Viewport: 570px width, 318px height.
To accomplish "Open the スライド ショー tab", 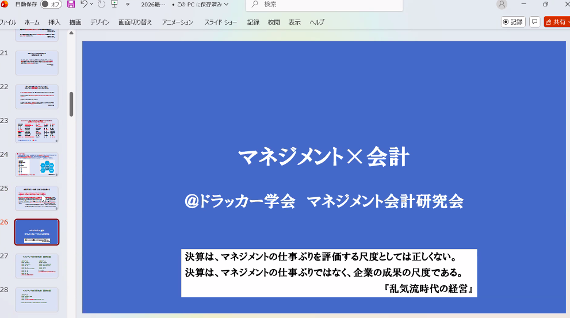I will click(220, 22).
